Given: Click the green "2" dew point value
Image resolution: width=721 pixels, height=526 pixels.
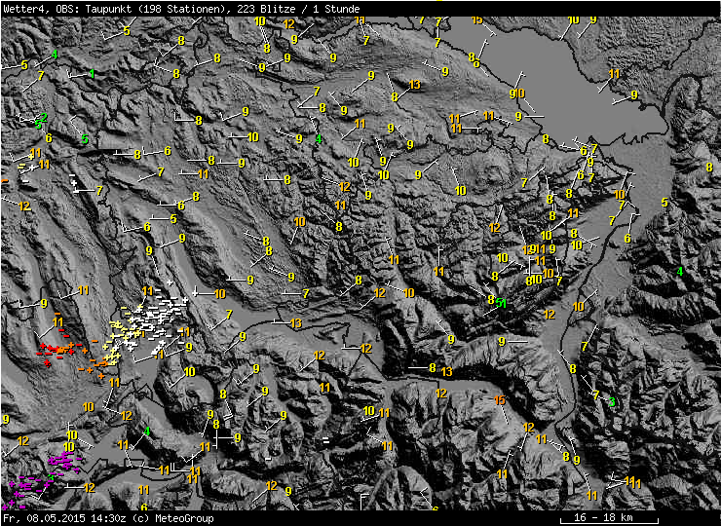Looking at the screenshot, I should [x=44, y=117].
